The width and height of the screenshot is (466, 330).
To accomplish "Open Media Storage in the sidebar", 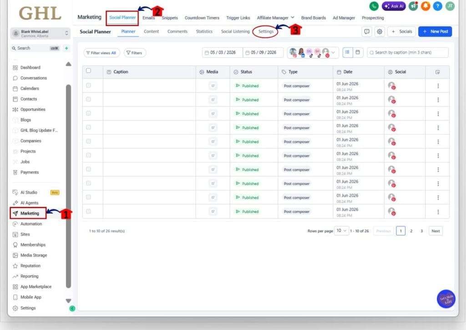I will pyautogui.click(x=34, y=255).
